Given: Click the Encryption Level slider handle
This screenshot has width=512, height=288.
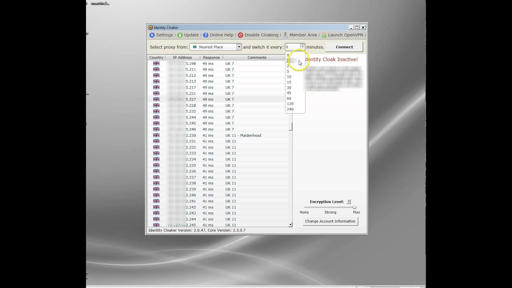Looking at the screenshot, I should (x=354, y=207).
